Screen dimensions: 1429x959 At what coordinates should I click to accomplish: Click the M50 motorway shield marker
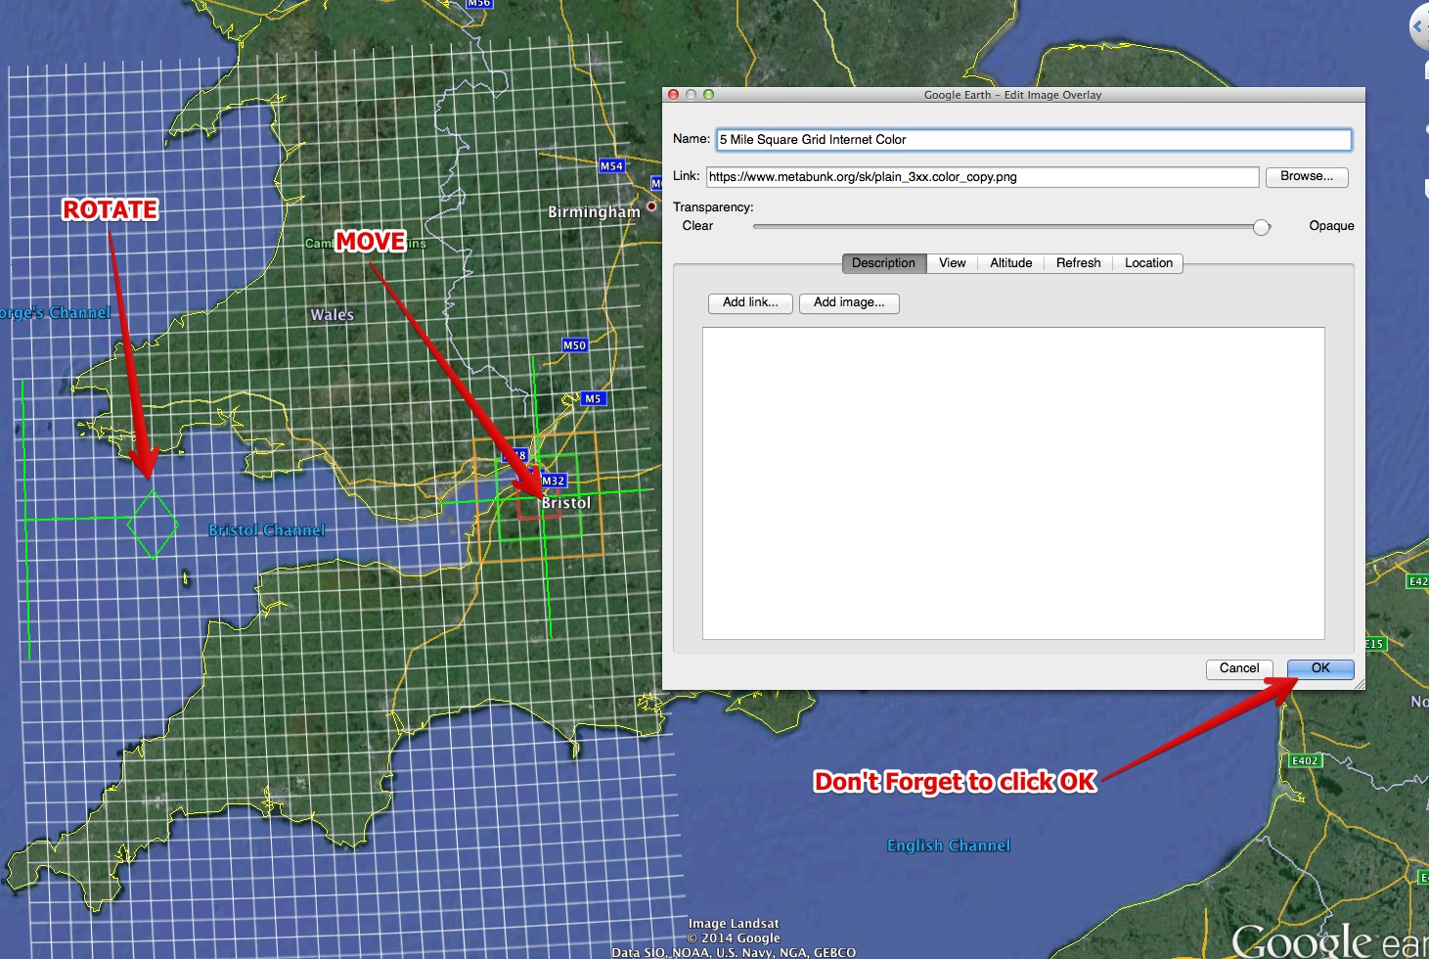[574, 345]
